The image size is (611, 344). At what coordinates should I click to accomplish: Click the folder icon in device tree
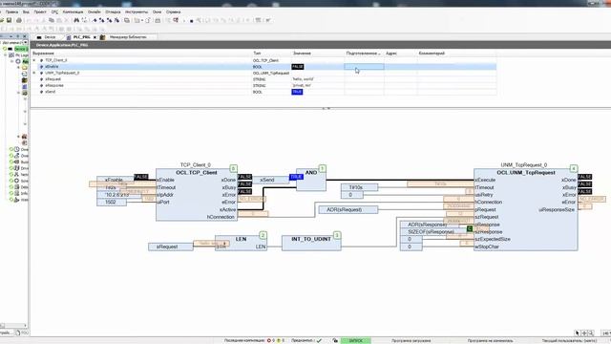24,68
